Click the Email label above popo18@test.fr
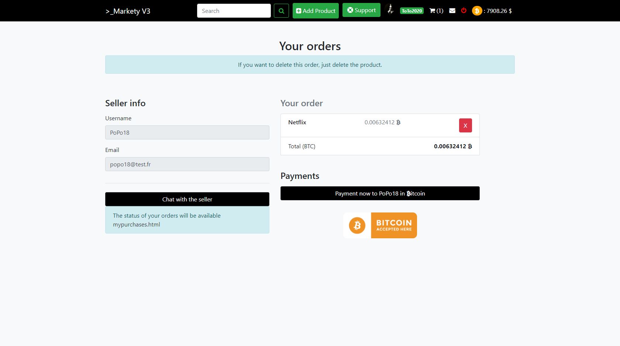The height and width of the screenshot is (346, 620). click(x=112, y=150)
